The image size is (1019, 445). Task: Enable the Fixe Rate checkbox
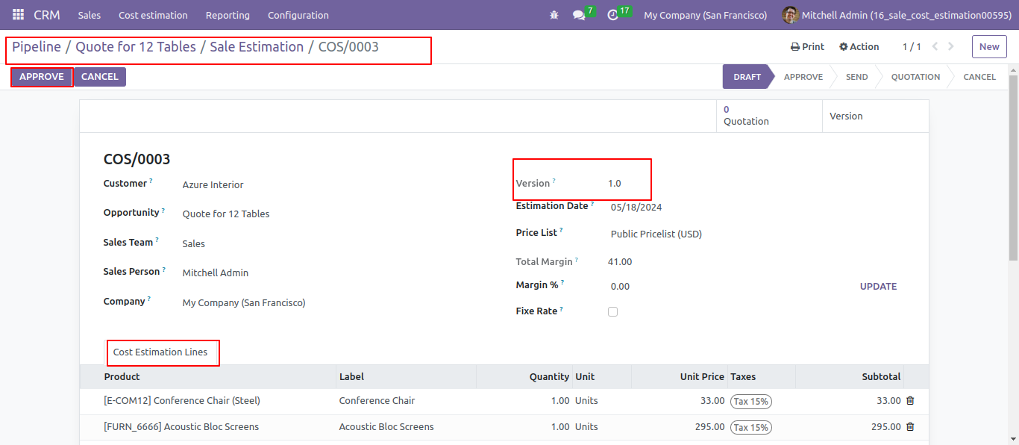point(612,311)
